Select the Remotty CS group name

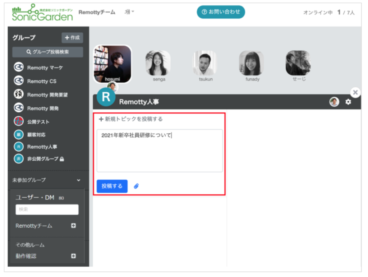[42, 81]
